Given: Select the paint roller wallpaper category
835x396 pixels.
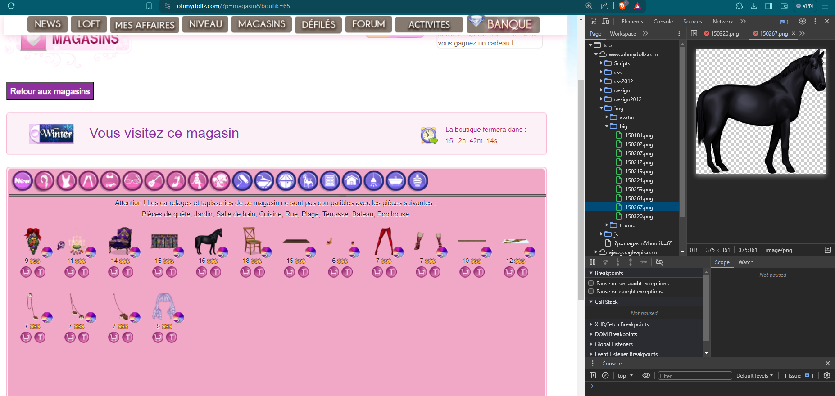Looking at the screenshot, I should pyautogui.click(x=242, y=181).
